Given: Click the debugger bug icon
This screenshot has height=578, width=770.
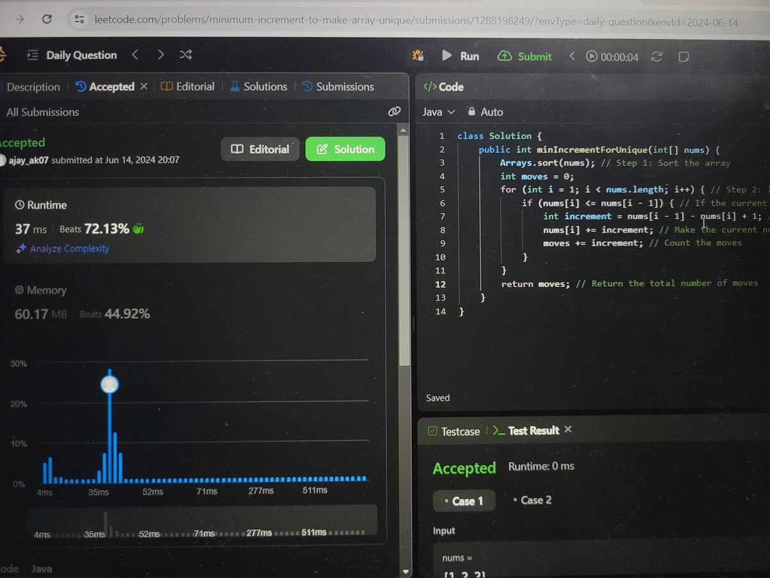Looking at the screenshot, I should 418,56.
